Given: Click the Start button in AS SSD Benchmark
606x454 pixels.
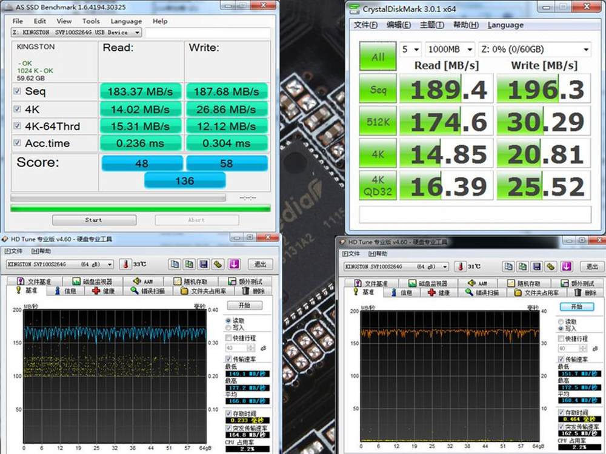Looking at the screenshot, I should 94,220.
